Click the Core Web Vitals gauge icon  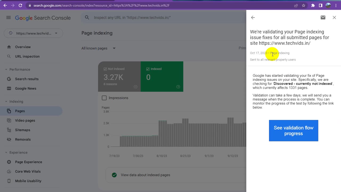coord(9,171)
